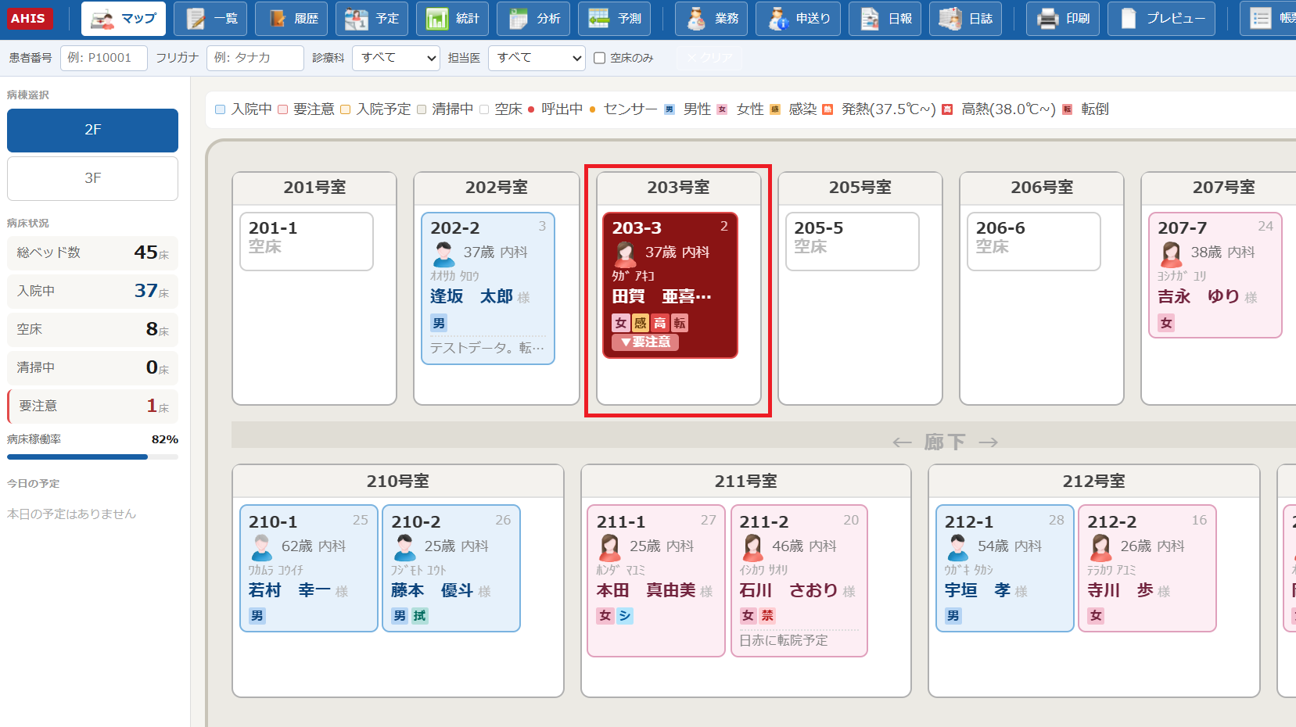Open the 統計 statistics chart icon

coord(436,19)
